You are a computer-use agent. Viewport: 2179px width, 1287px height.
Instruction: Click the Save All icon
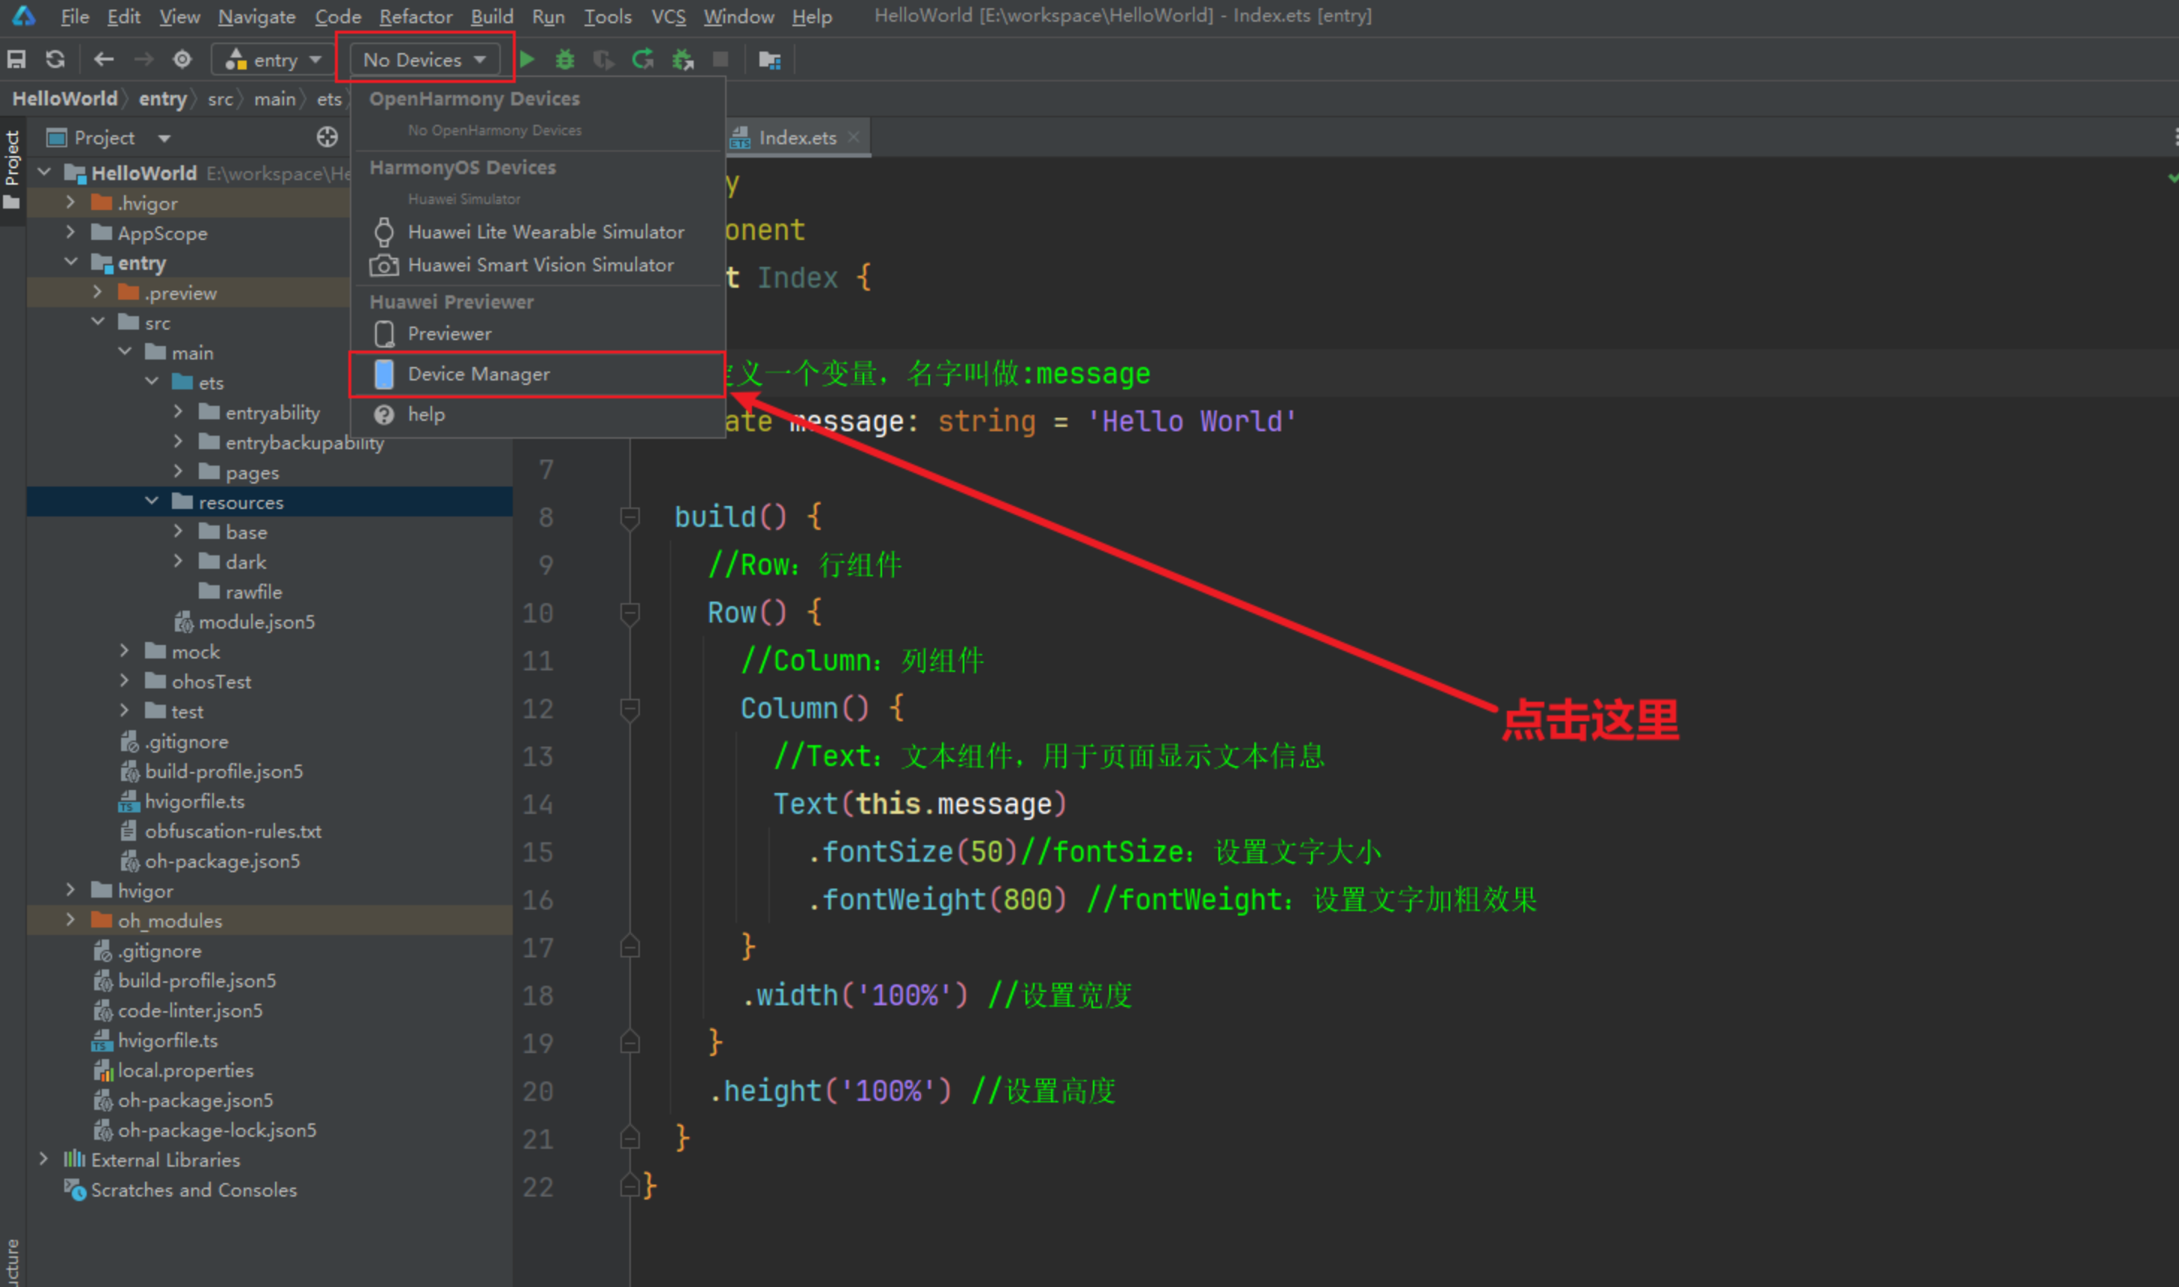pos(16,60)
